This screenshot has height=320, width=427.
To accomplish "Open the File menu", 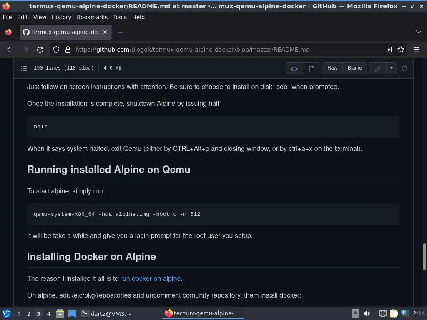I will 7,17.
